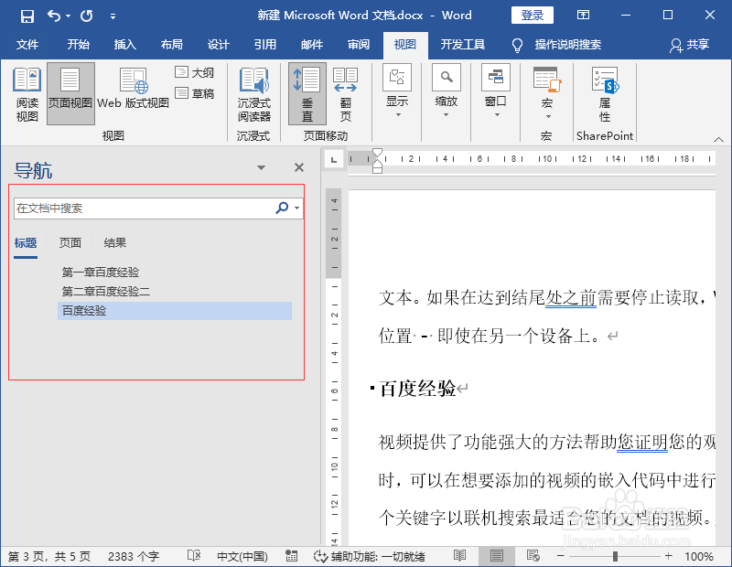Viewport: 732px width, 567px height.
Task: Open the 文件 menu
Action: pyautogui.click(x=27, y=44)
